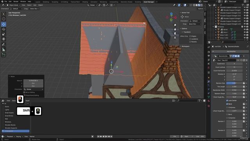Select the Cursor tool in the toolbar
Screen dimensions: 250x141
[x=4, y=19]
